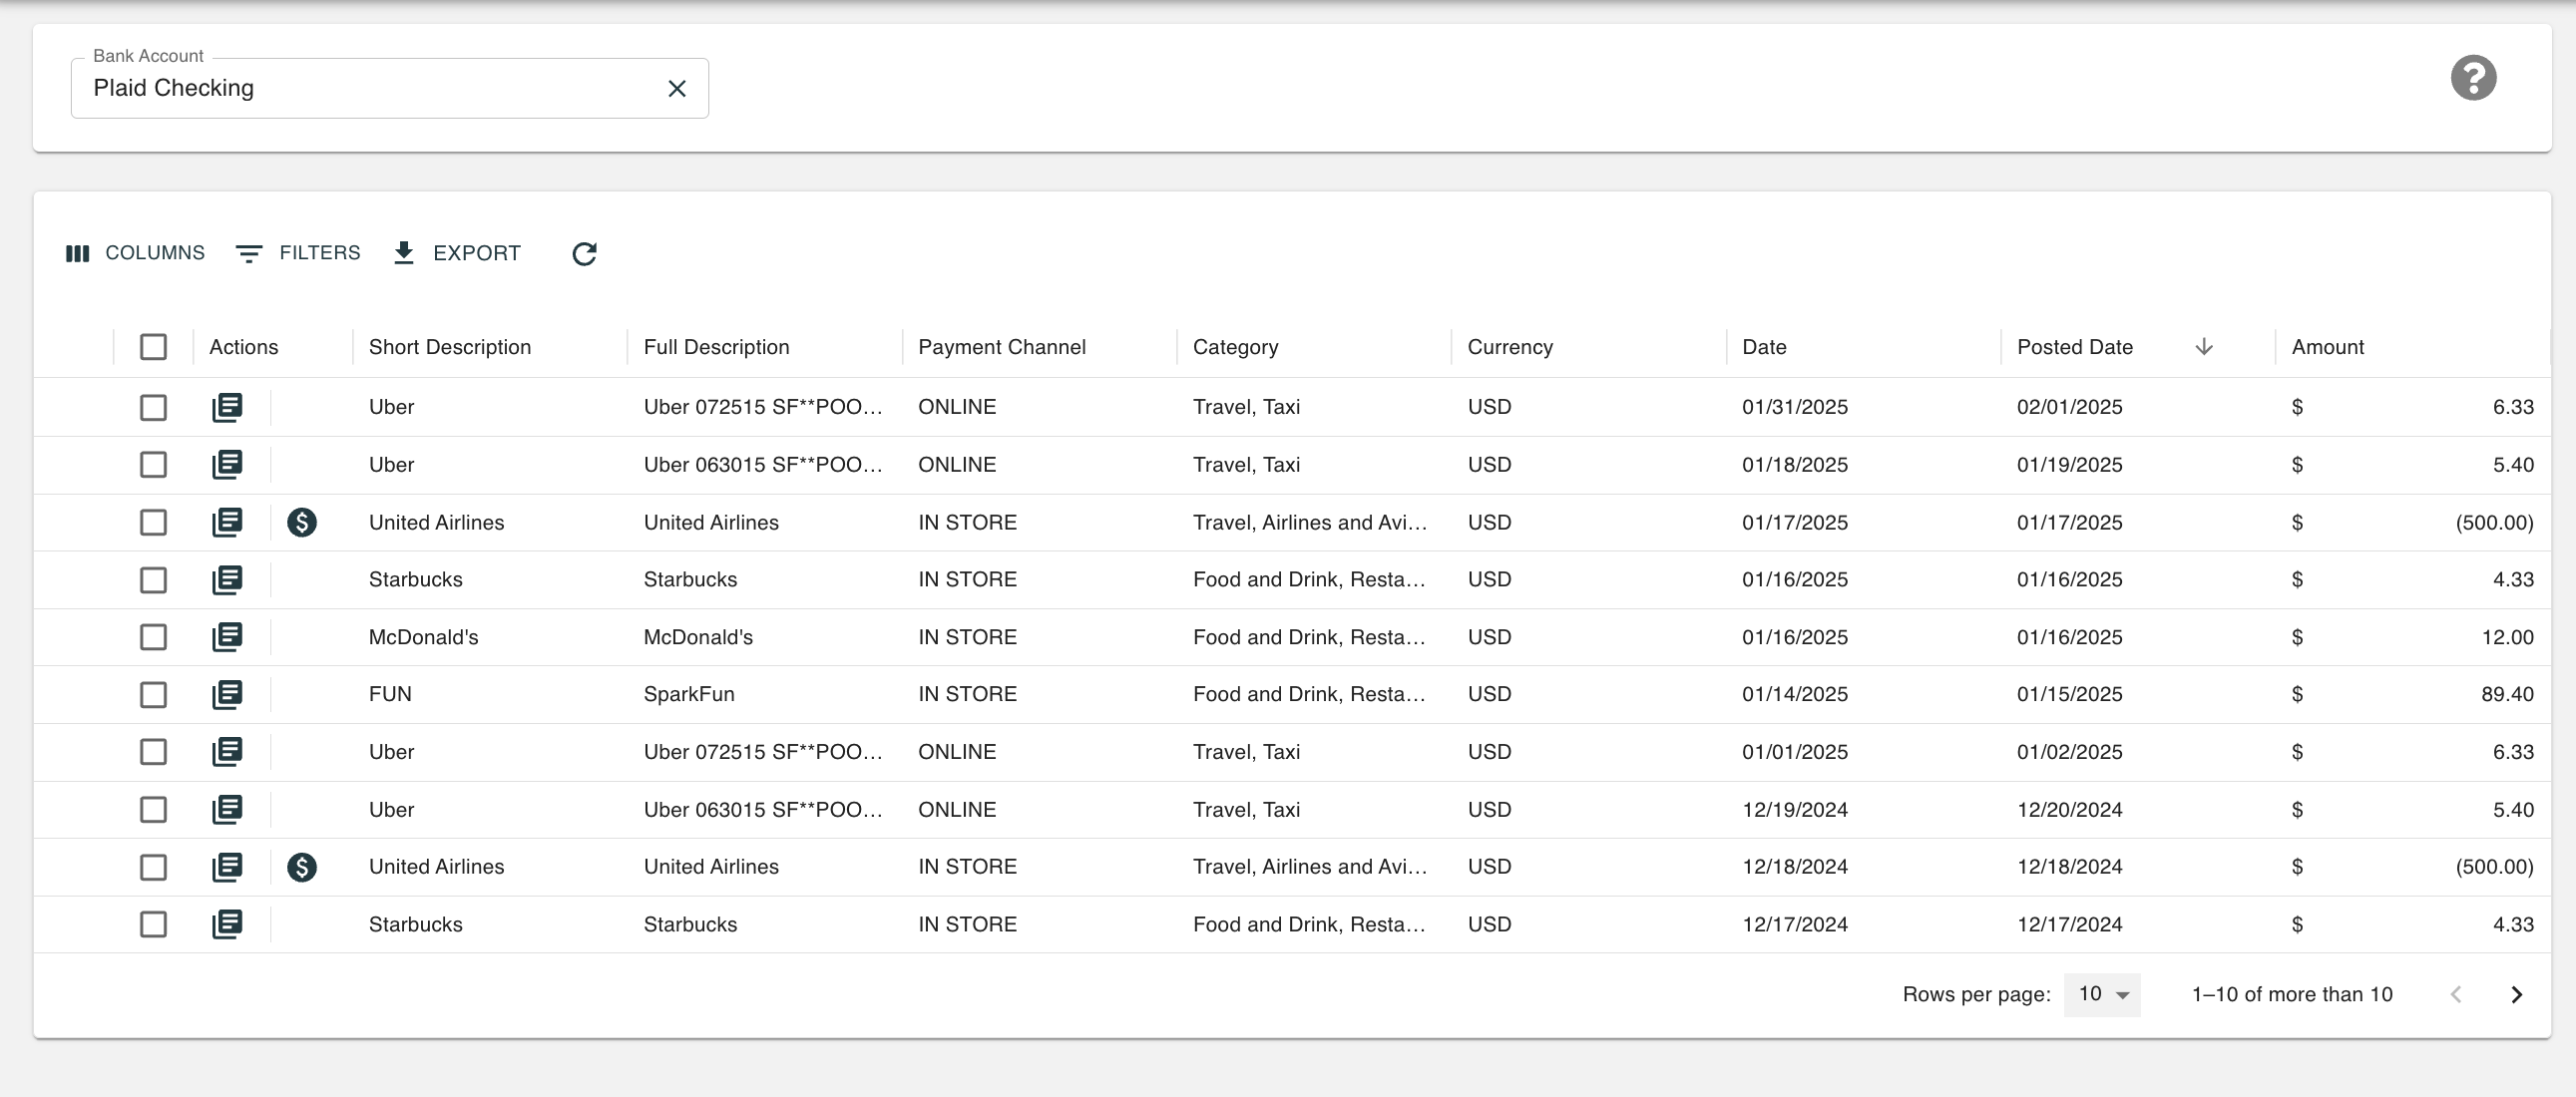Open the COLUMNS chooser
The height and width of the screenshot is (1097, 2576).
[x=135, y=253]
